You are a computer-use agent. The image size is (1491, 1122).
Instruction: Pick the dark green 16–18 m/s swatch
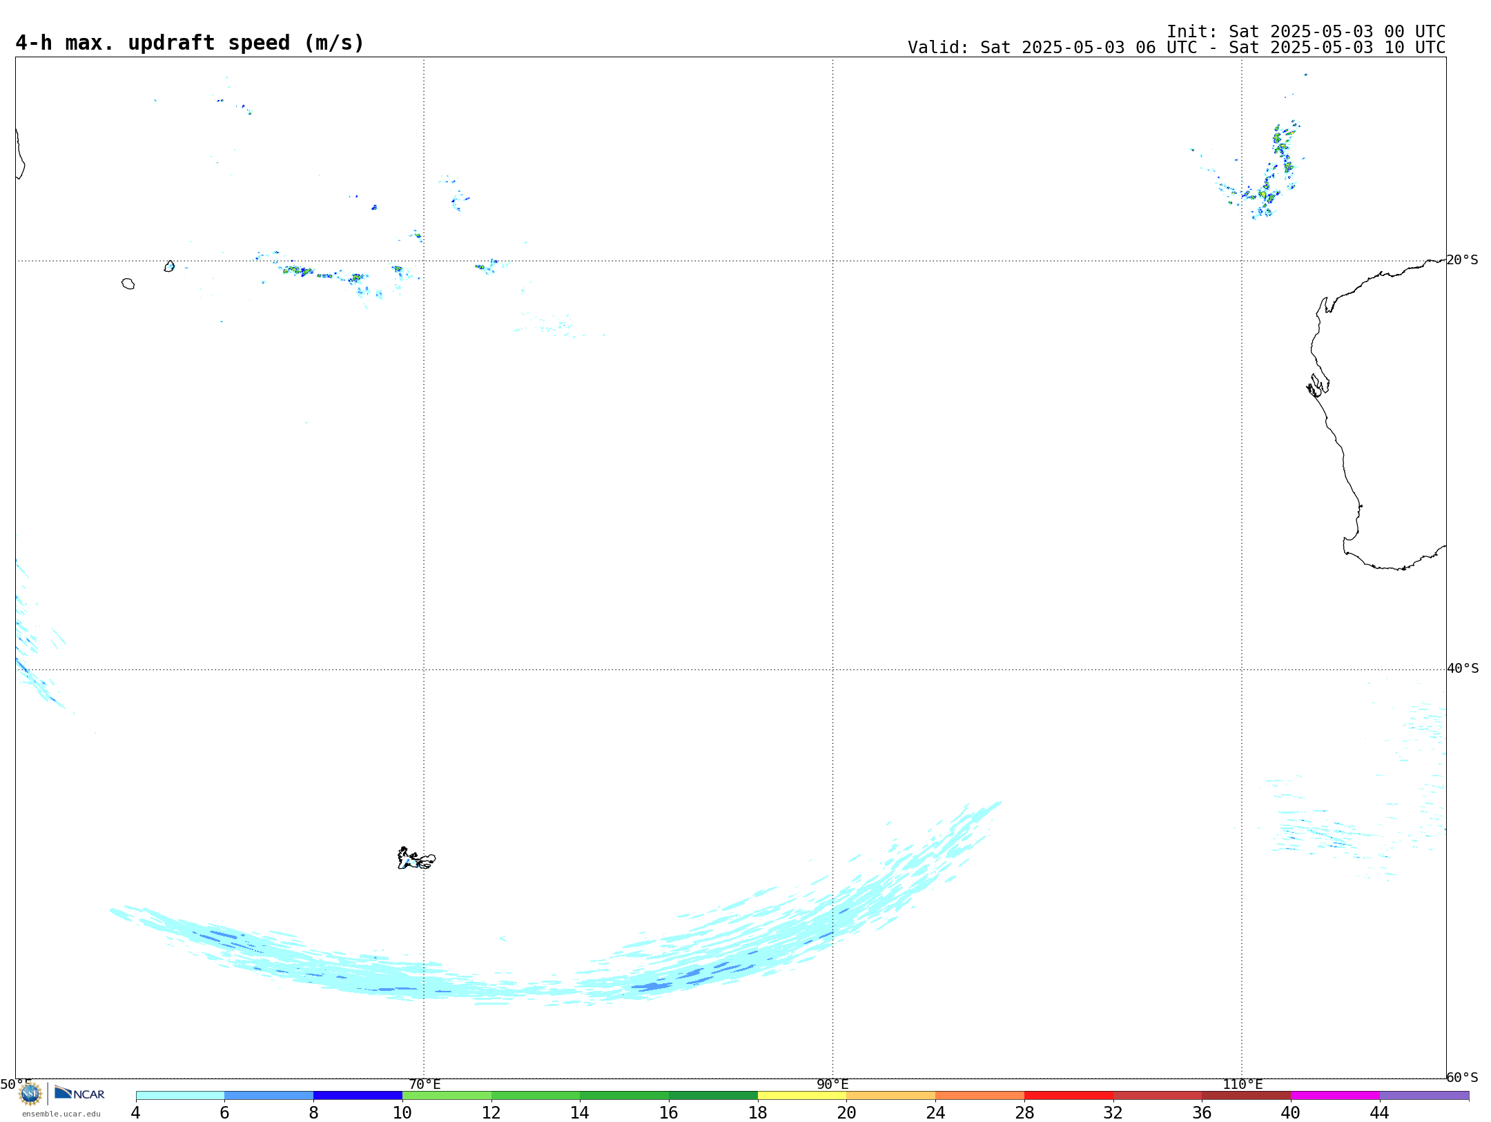(713, 1095)
